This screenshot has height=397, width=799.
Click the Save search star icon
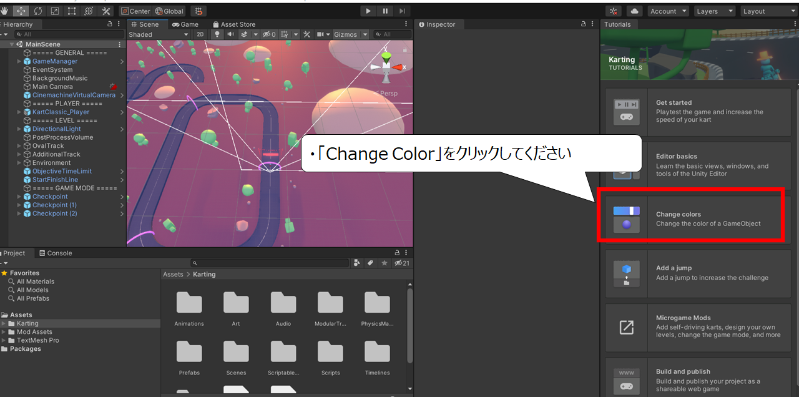coord(385,263)
